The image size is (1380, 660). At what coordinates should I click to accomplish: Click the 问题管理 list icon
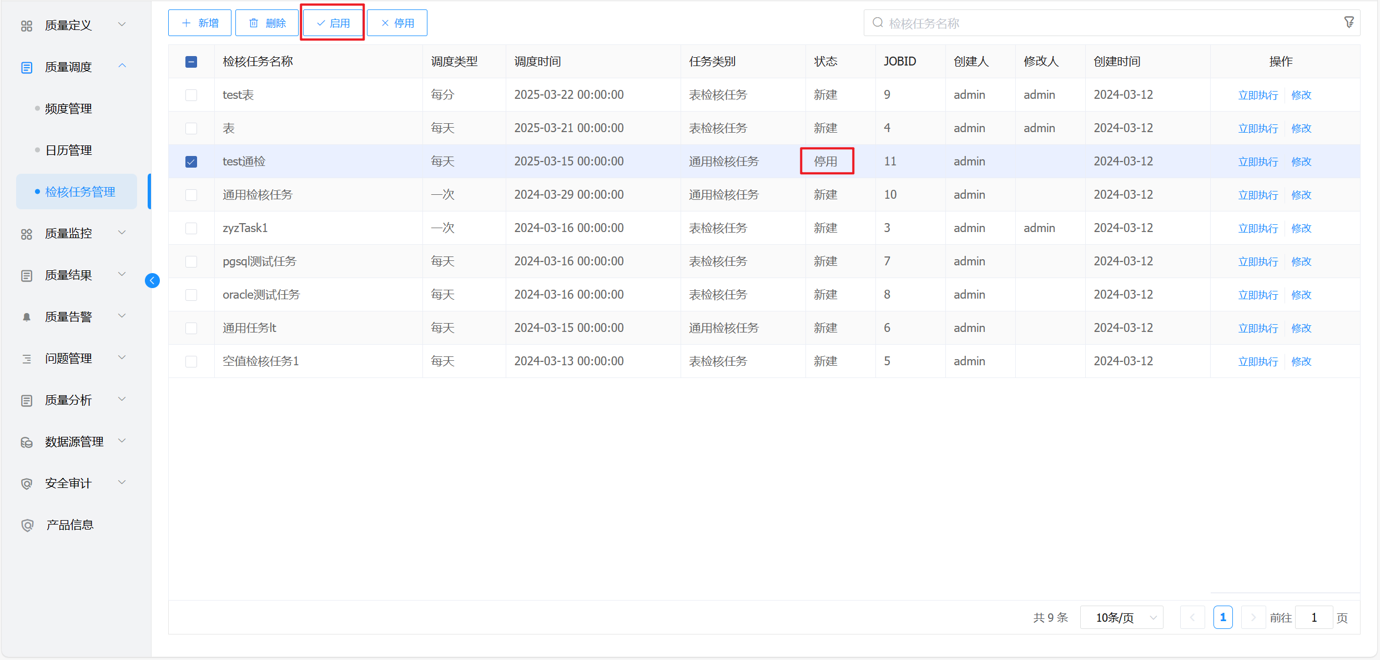(x=27, y=359)
